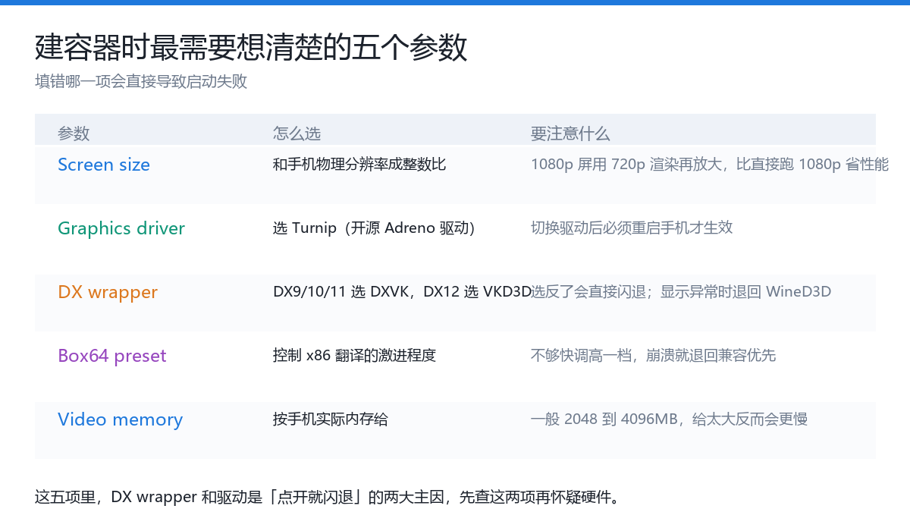Click the 要注意什么 column header
910x512 pixels.
570,133
